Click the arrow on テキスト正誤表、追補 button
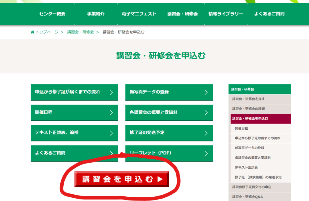 click(x=111, y=133)
